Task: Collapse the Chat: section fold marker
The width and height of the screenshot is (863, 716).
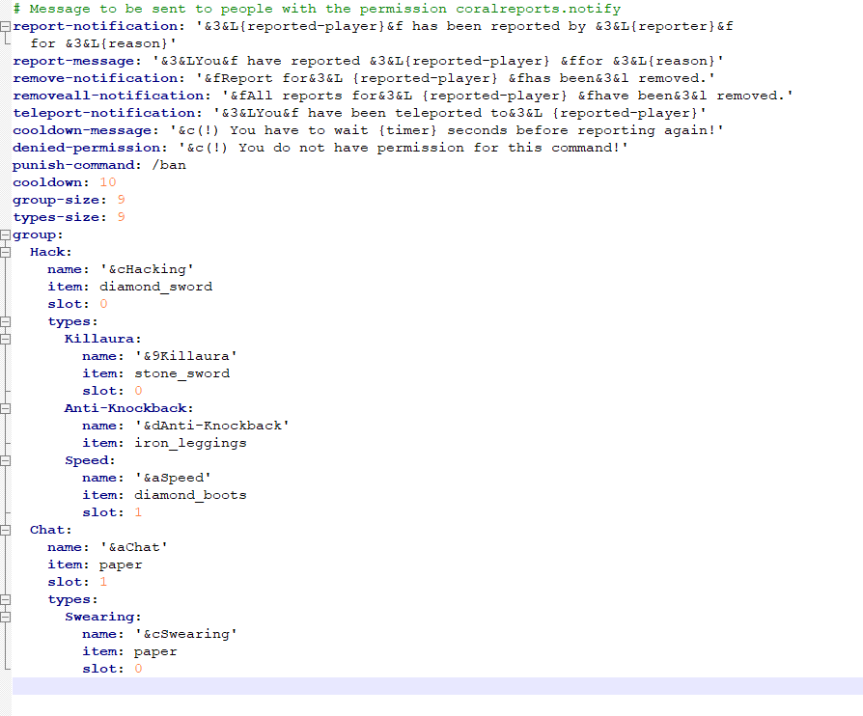Action: (x=6, y=530)
